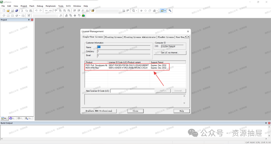The height and width of the screenshot is (144, 271).
Task: Click the Name input field
Action: point(123,47)
